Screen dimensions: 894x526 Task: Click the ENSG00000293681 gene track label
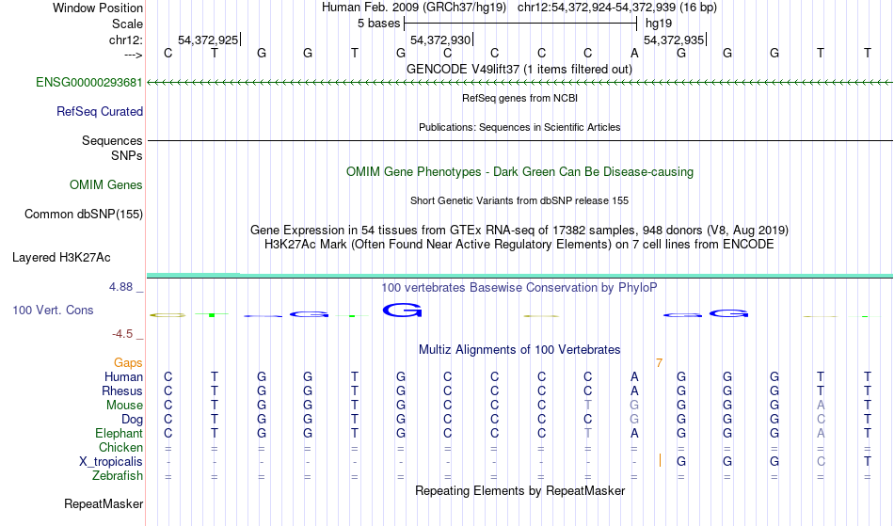pos(89,83)
